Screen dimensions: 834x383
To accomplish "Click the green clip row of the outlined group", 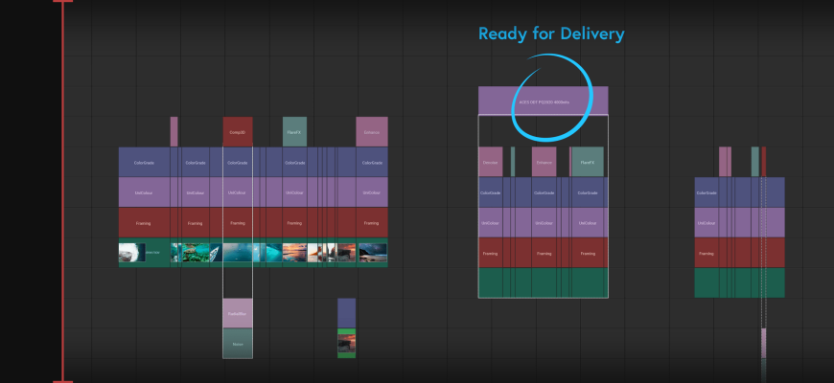I will click(543, 282).
